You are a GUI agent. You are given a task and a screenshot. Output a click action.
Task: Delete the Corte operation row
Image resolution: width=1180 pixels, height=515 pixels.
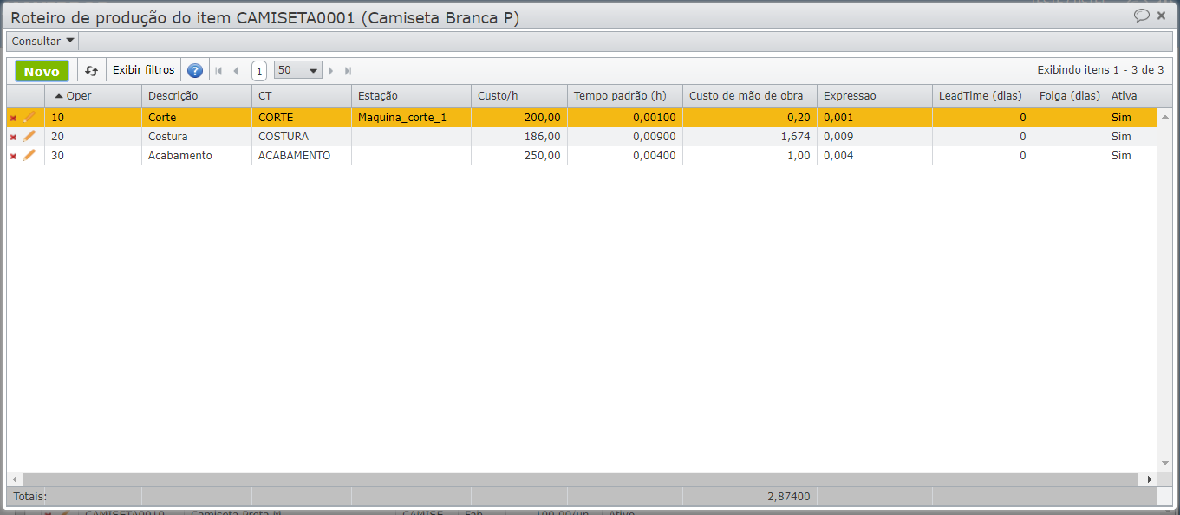13,118
